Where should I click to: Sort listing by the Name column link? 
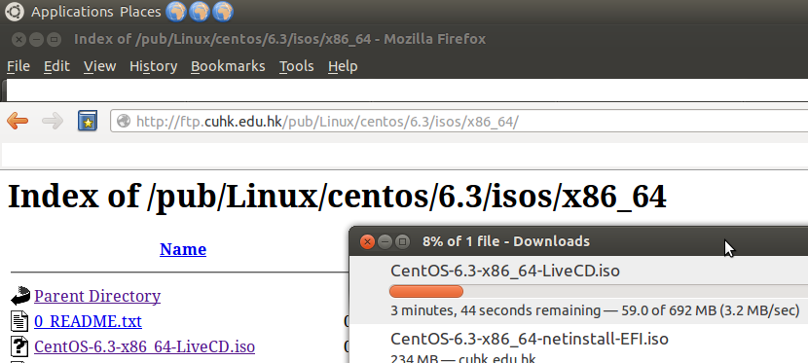tap(183, 249)
